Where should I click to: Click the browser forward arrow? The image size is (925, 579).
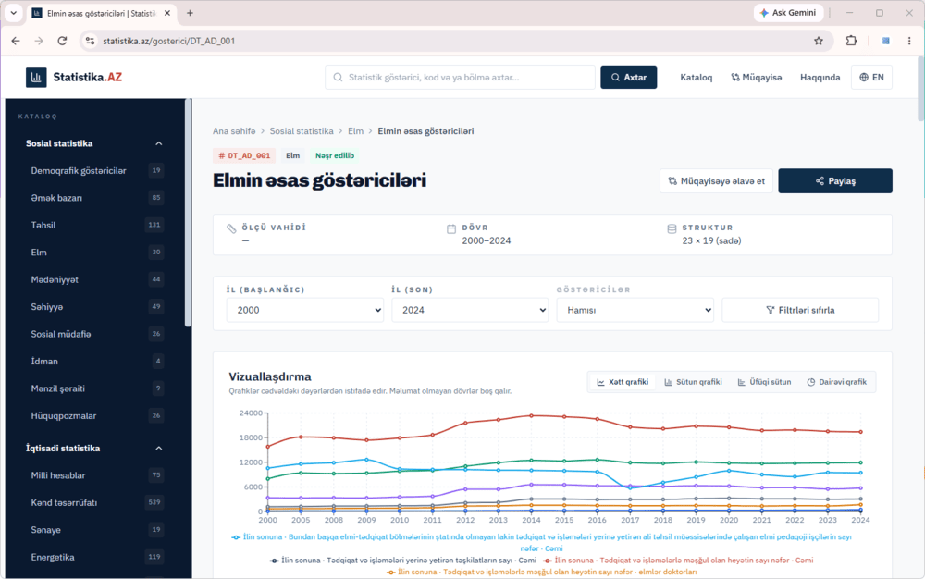[x=39, y=41]
